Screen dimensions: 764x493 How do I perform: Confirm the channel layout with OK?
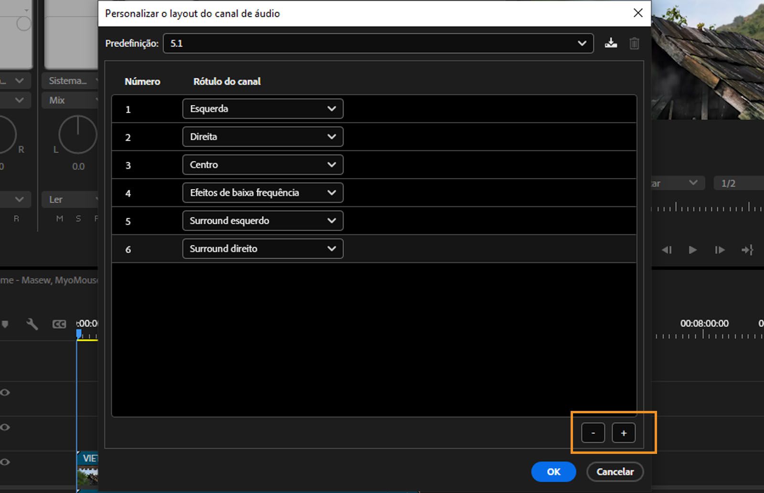point(553,472)
